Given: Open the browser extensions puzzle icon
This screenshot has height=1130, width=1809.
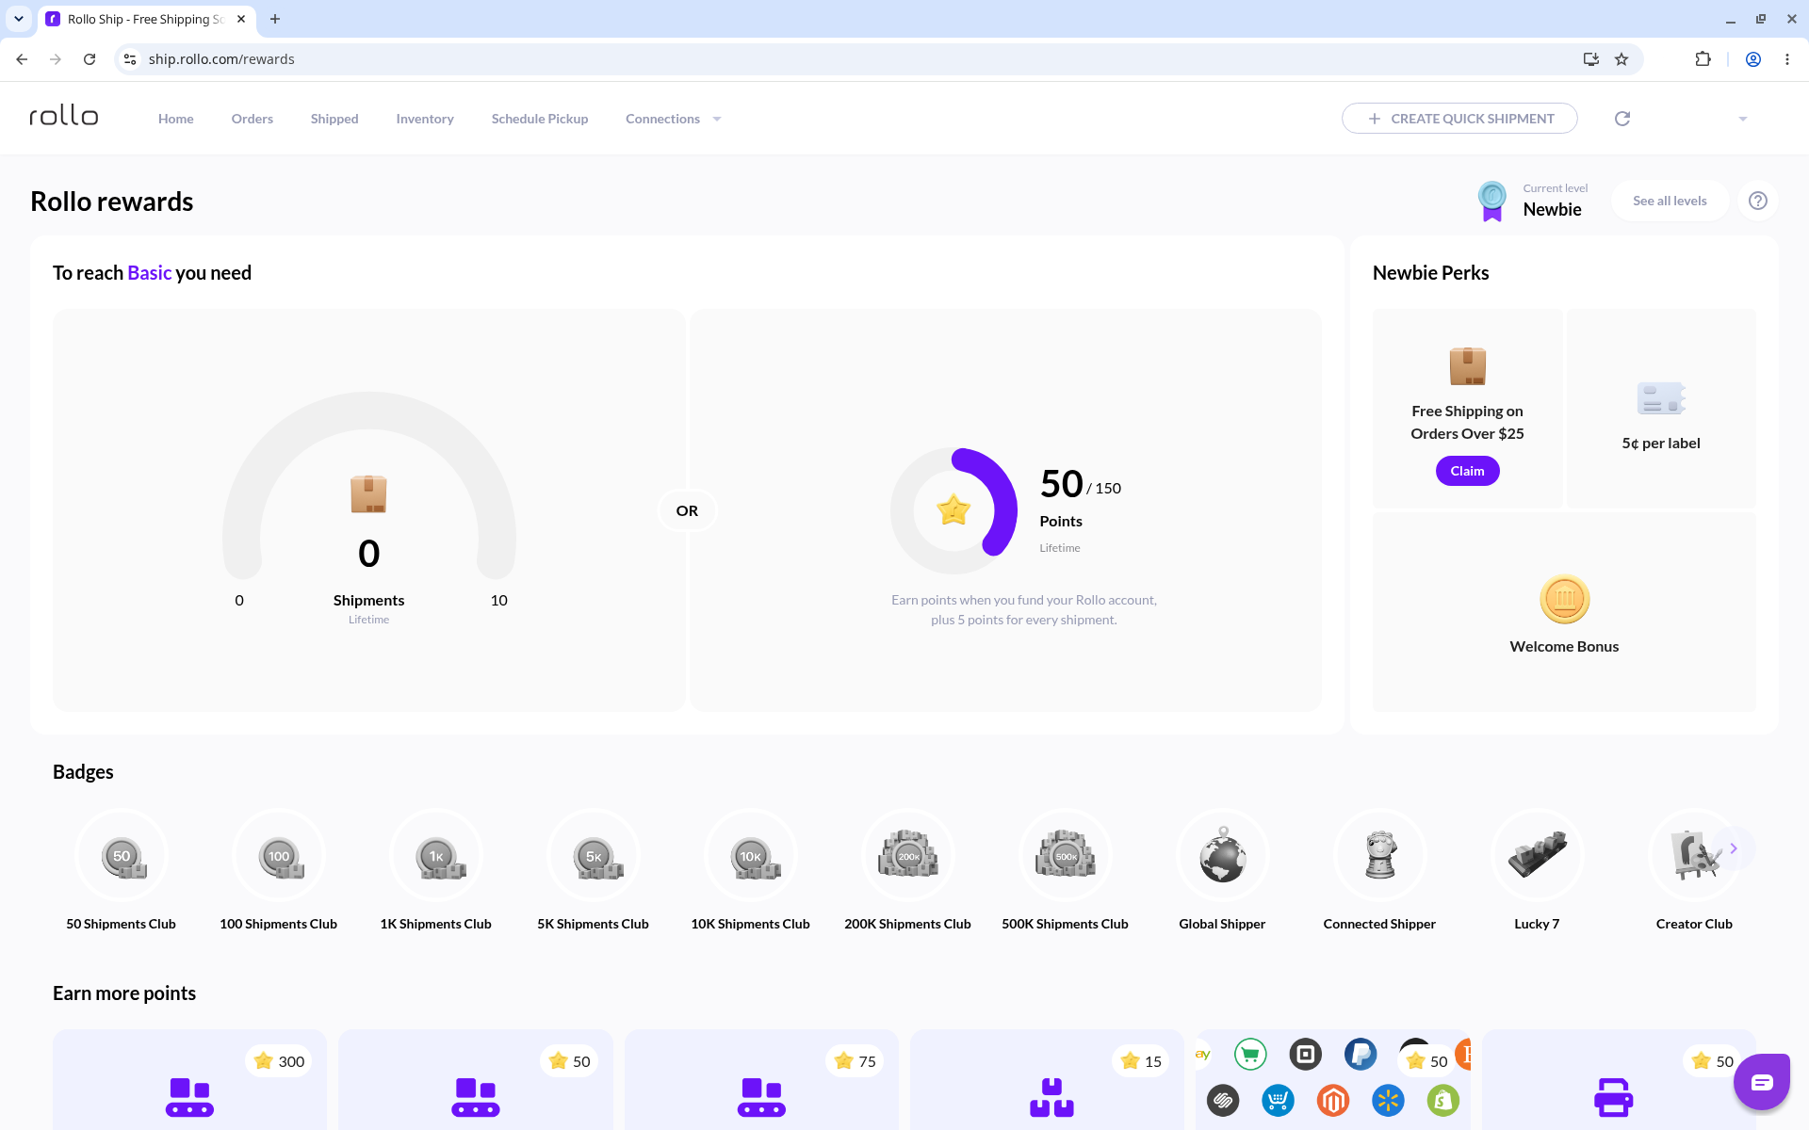Looking at the screenshot, I should [x=1703, y=59].
